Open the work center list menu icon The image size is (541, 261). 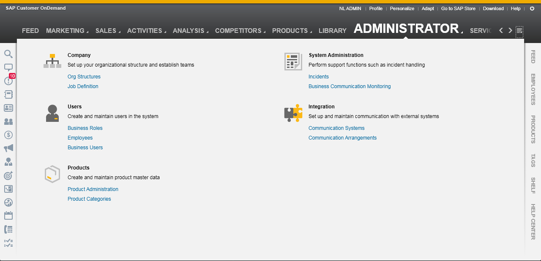(519, 31)
